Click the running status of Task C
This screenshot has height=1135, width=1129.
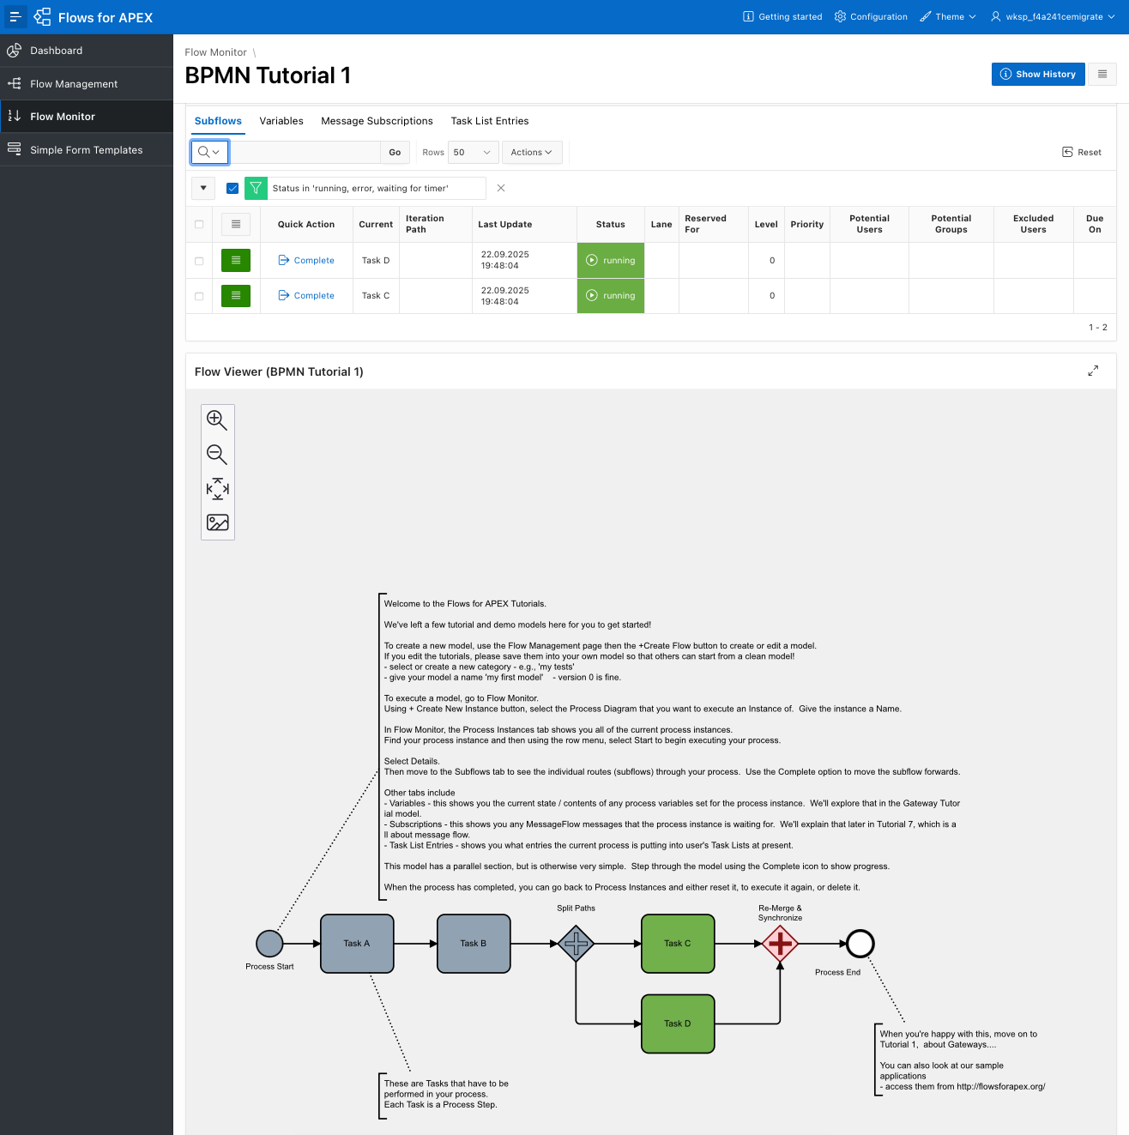611,296
